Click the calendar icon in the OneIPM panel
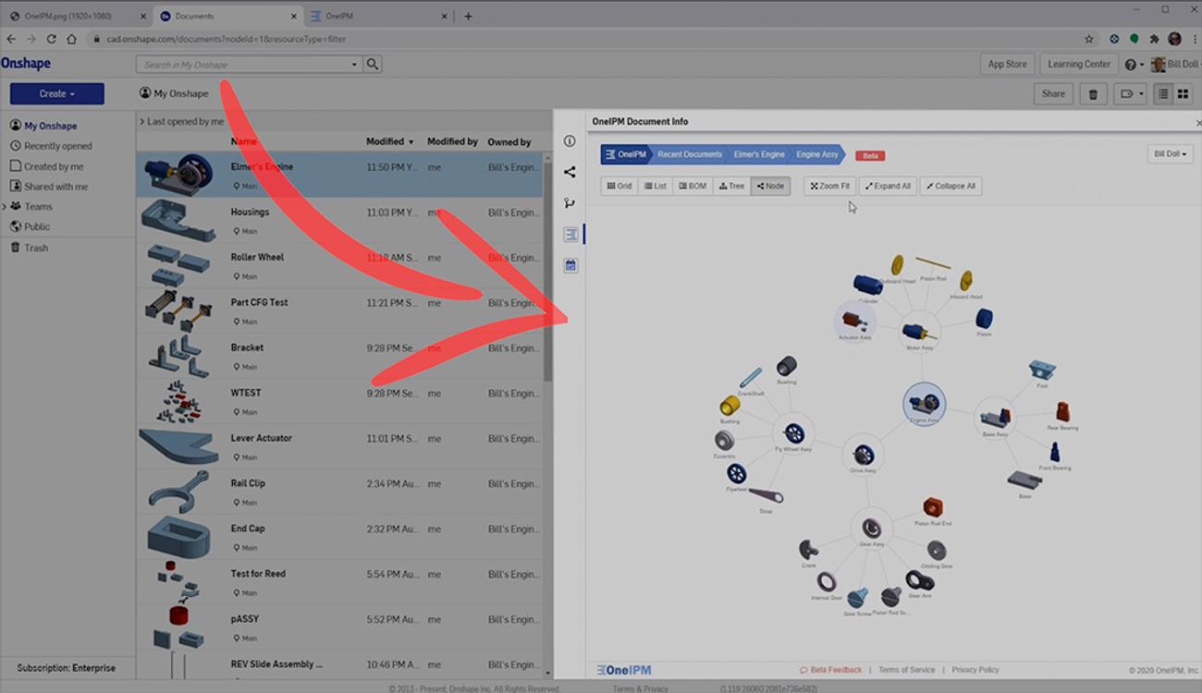The width and height of the screenshot is (1202, 693). click(570, 265)
